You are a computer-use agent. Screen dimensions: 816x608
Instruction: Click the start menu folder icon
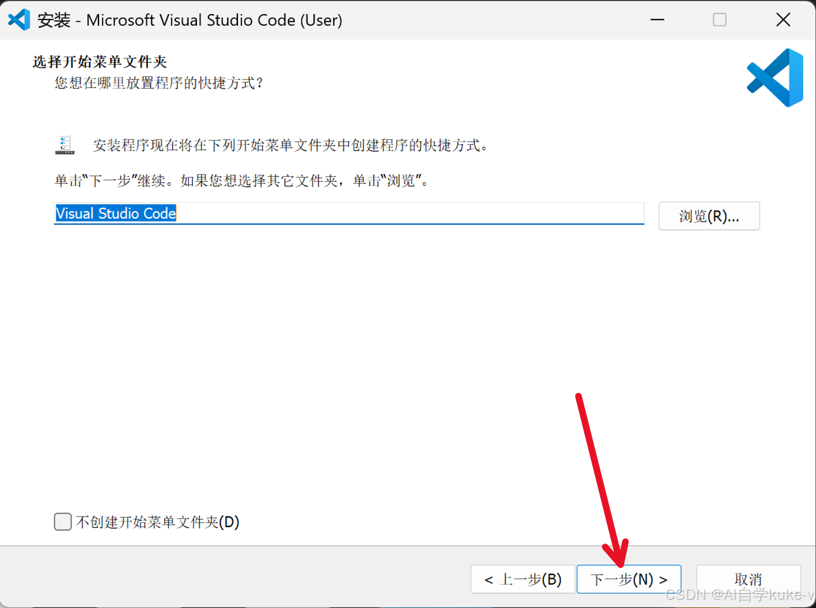pos(64,145)
